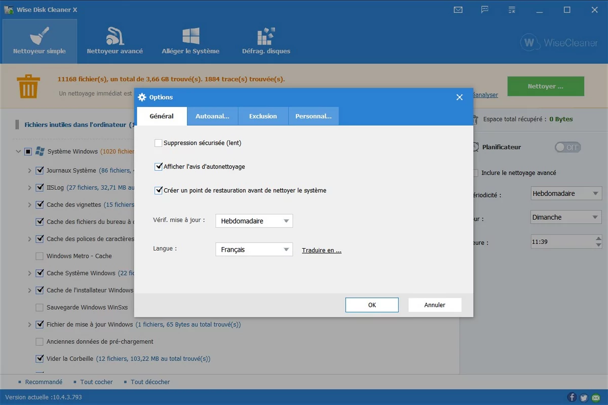Screen dimensions: 608x405
Task: Open the Dimanche day dropdown
Action: coord(566,217)
